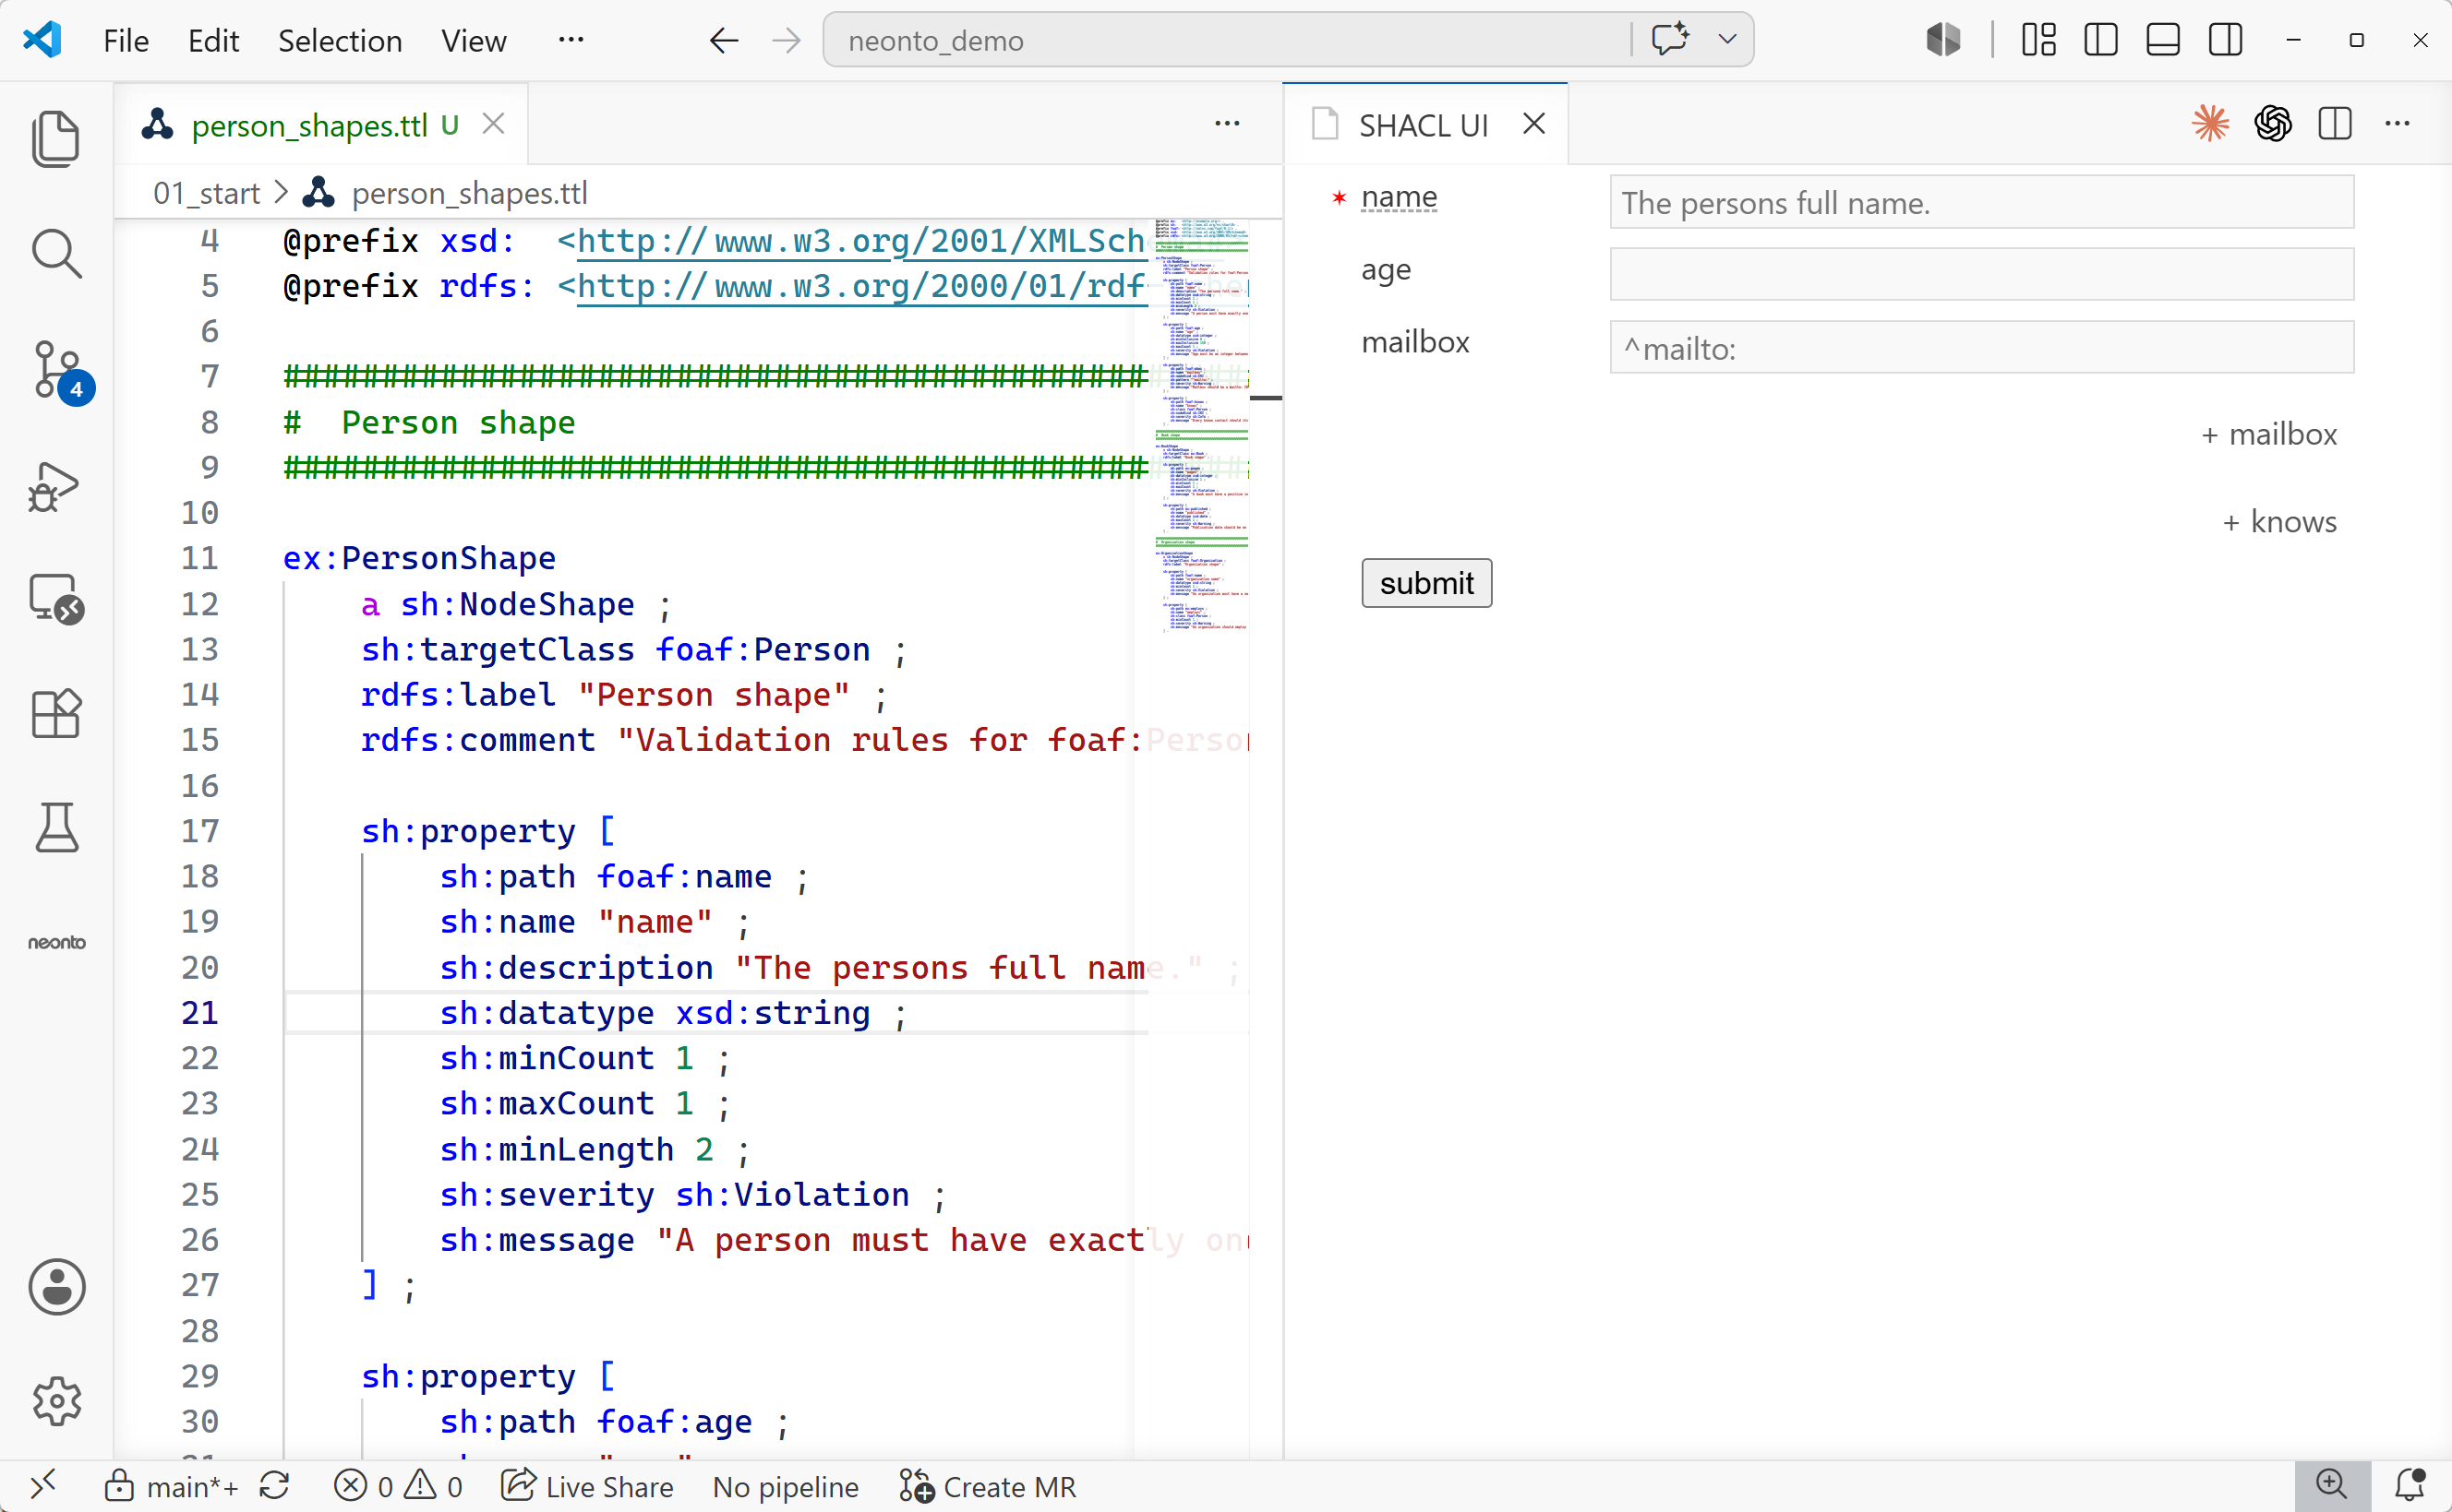Expand the 01_start breadcrumb folder
The image size is (2452, 1512).
(206, 193)
